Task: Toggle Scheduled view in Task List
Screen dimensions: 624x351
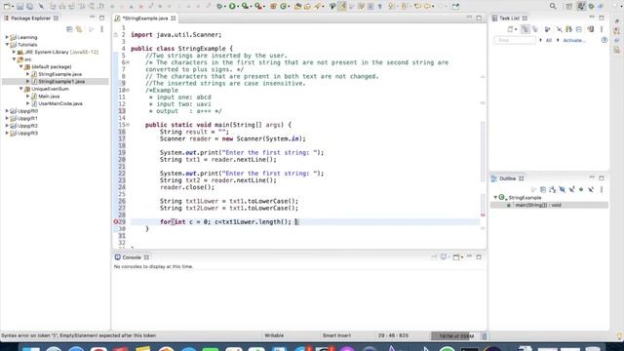Action: pos(535,29)
